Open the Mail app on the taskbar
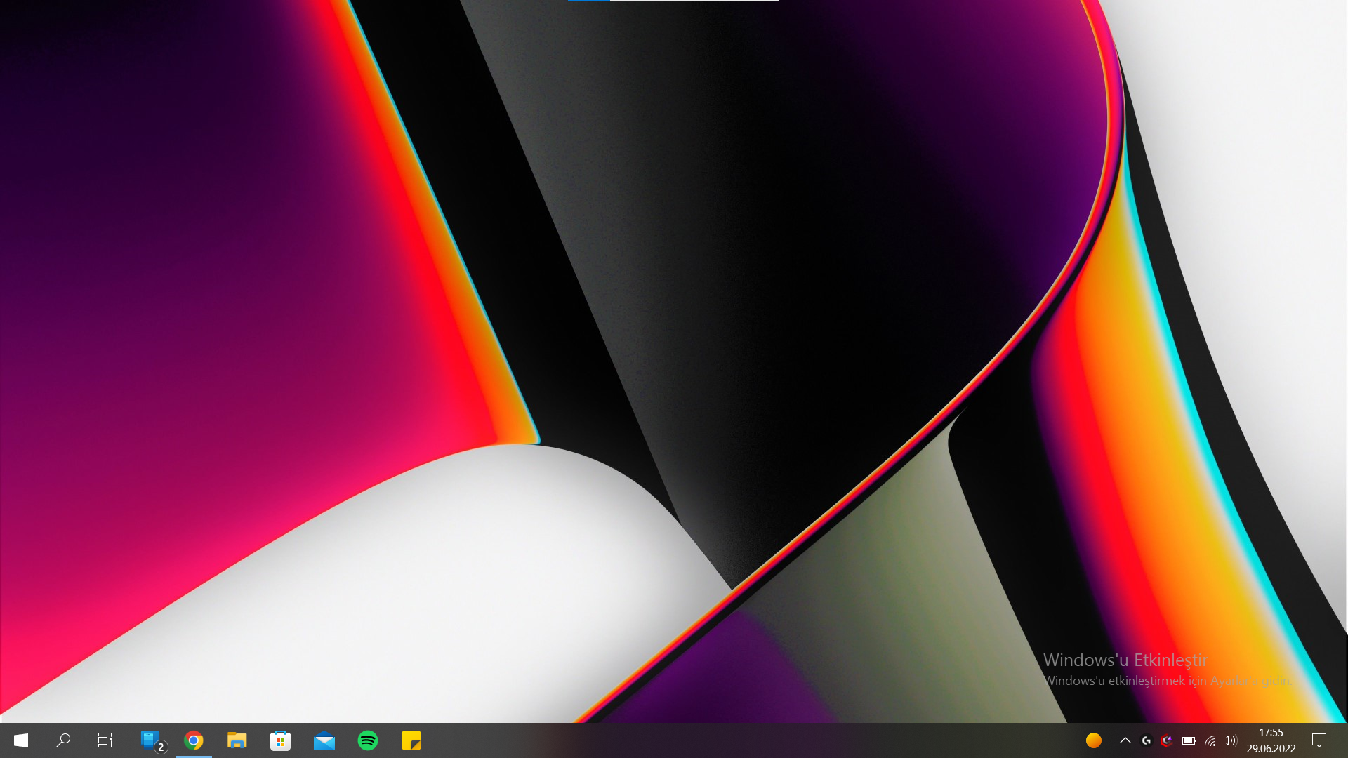Image resolution: width=1348 pixels, height=758 pixels. (x=324, y=740)
